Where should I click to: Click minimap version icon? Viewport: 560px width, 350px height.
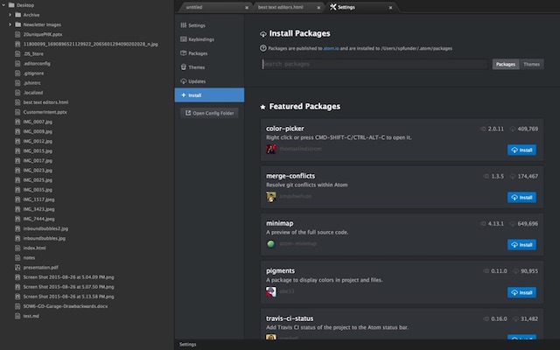point(483,224)
